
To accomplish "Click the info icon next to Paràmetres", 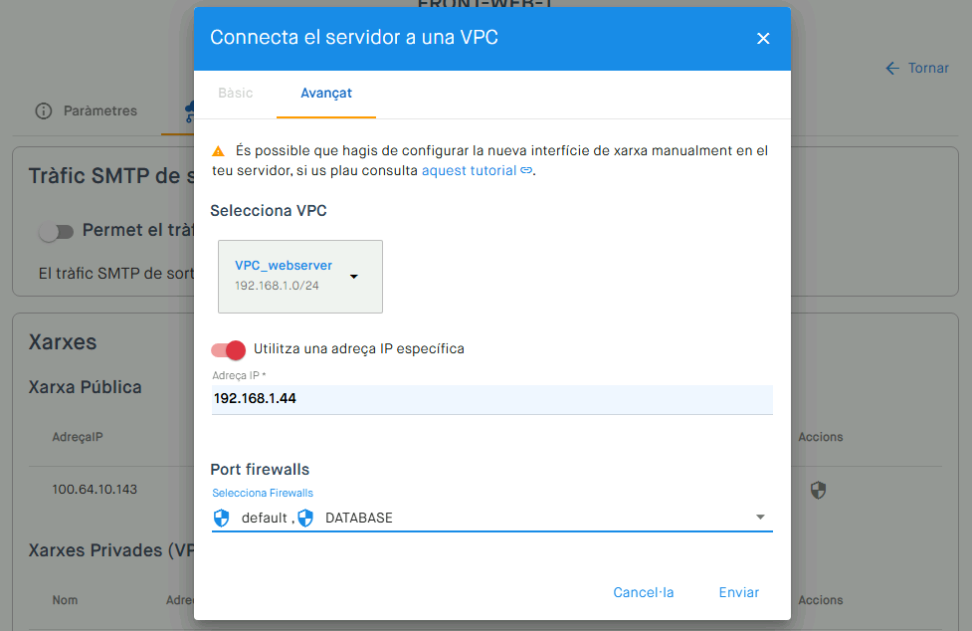I will (44, 110).
